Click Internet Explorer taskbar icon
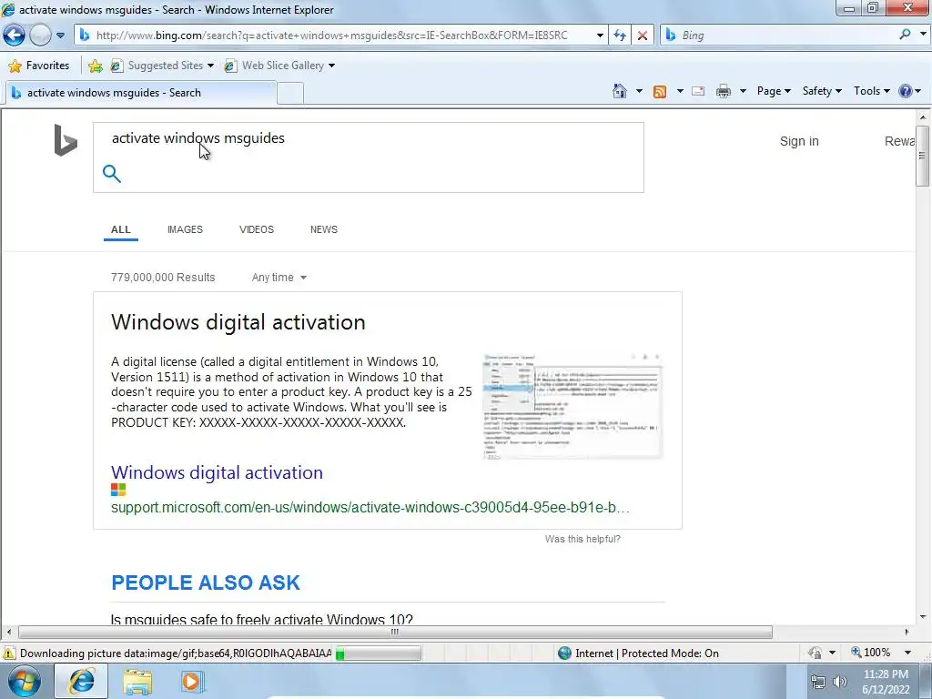Screen dimensions: 932x699 pyautogui.click(x=81, y=681)
